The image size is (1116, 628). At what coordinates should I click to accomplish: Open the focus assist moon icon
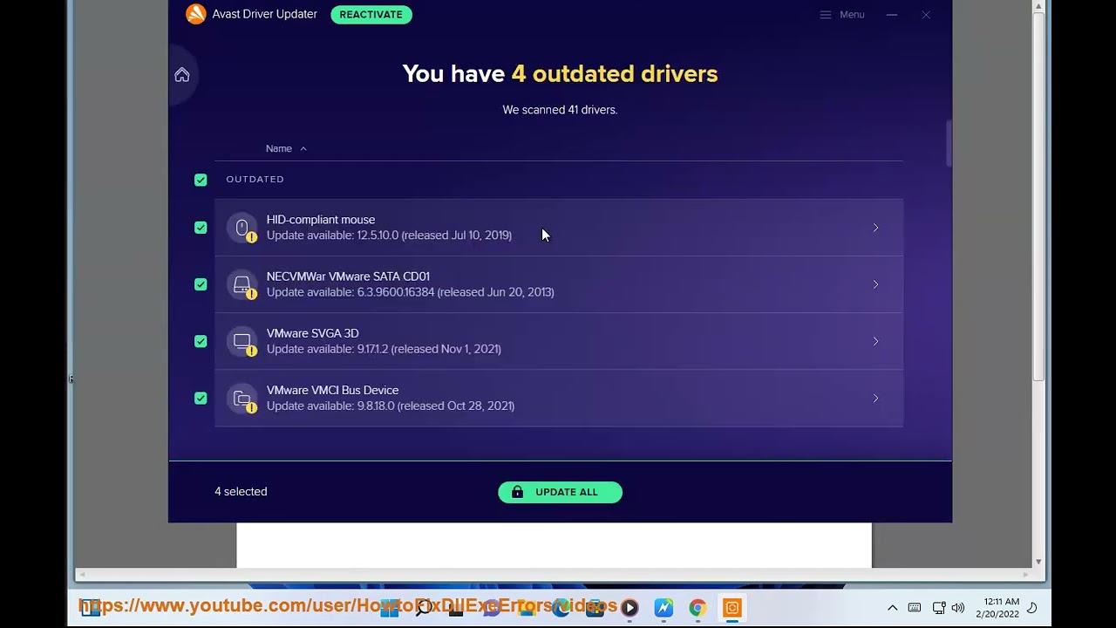coord(1033,608)
